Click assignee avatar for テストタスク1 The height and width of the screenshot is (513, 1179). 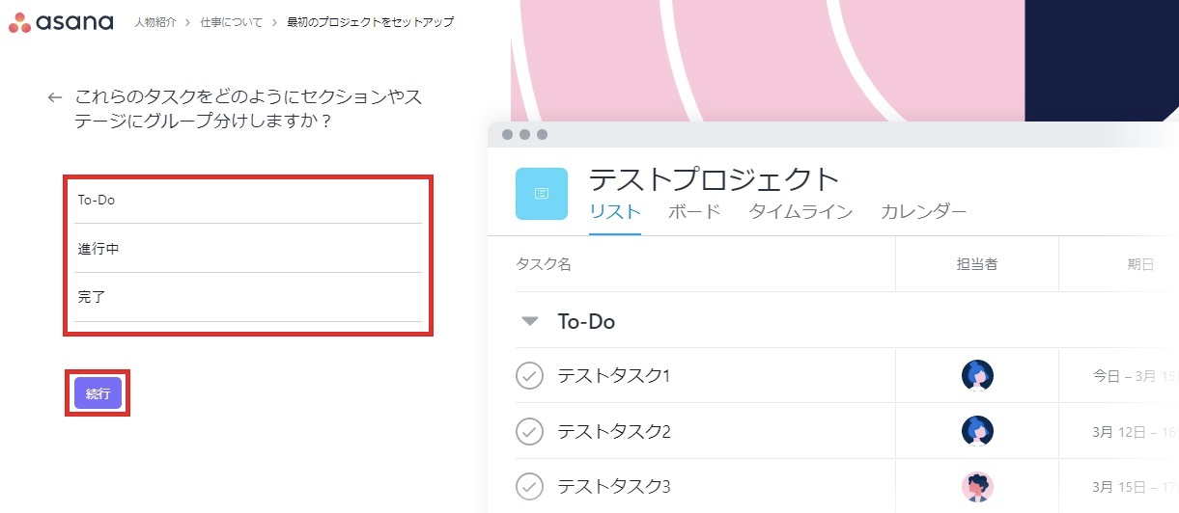click(977, 375)
